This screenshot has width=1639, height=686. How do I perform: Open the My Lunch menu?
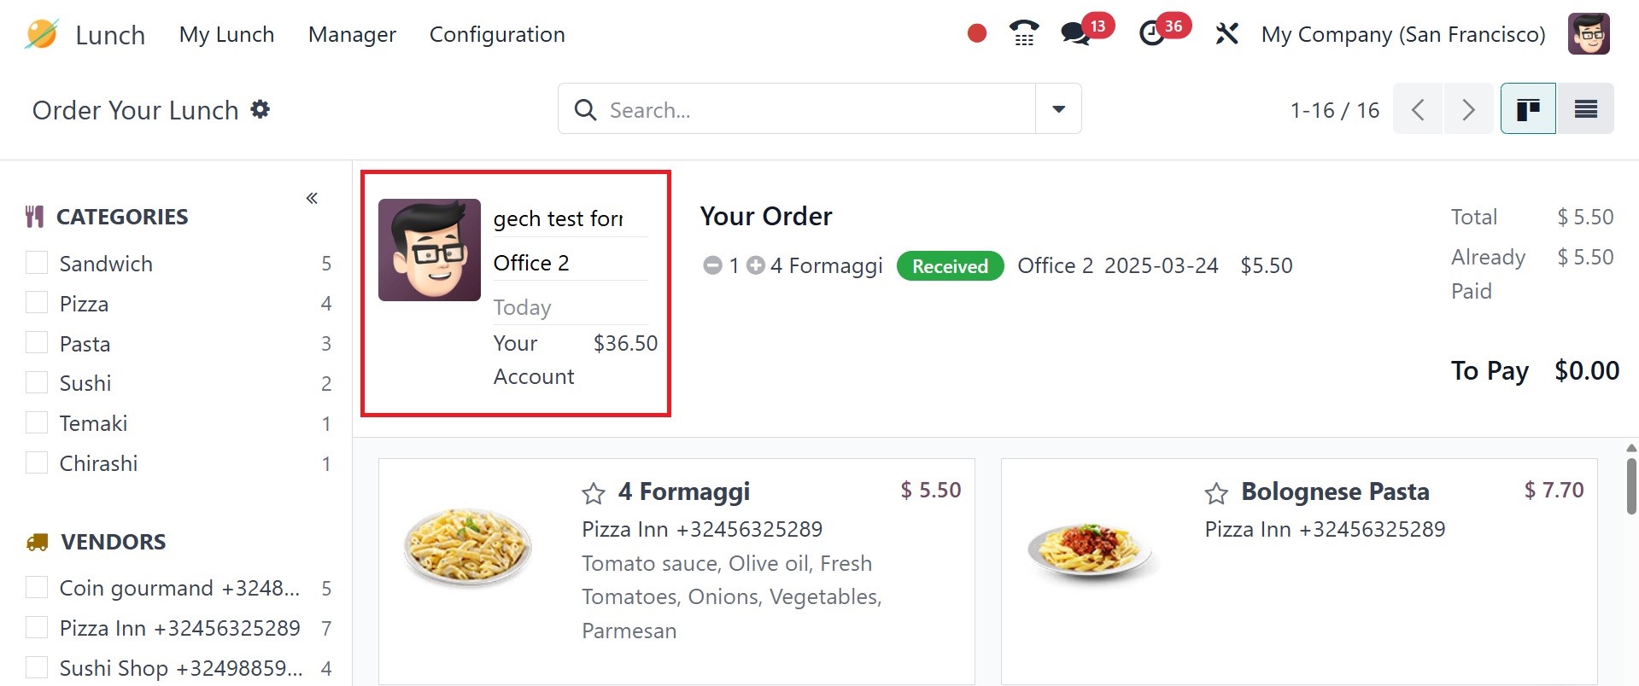click(x=226, y=34)
